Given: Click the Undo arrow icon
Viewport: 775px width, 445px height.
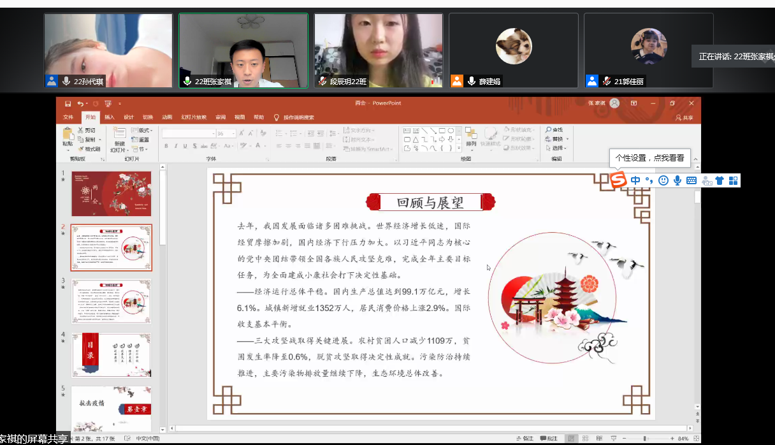Looking at the screenshot, I should point(80,103).
